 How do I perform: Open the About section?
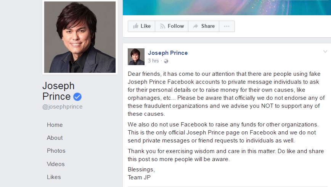tap(55, 137)
